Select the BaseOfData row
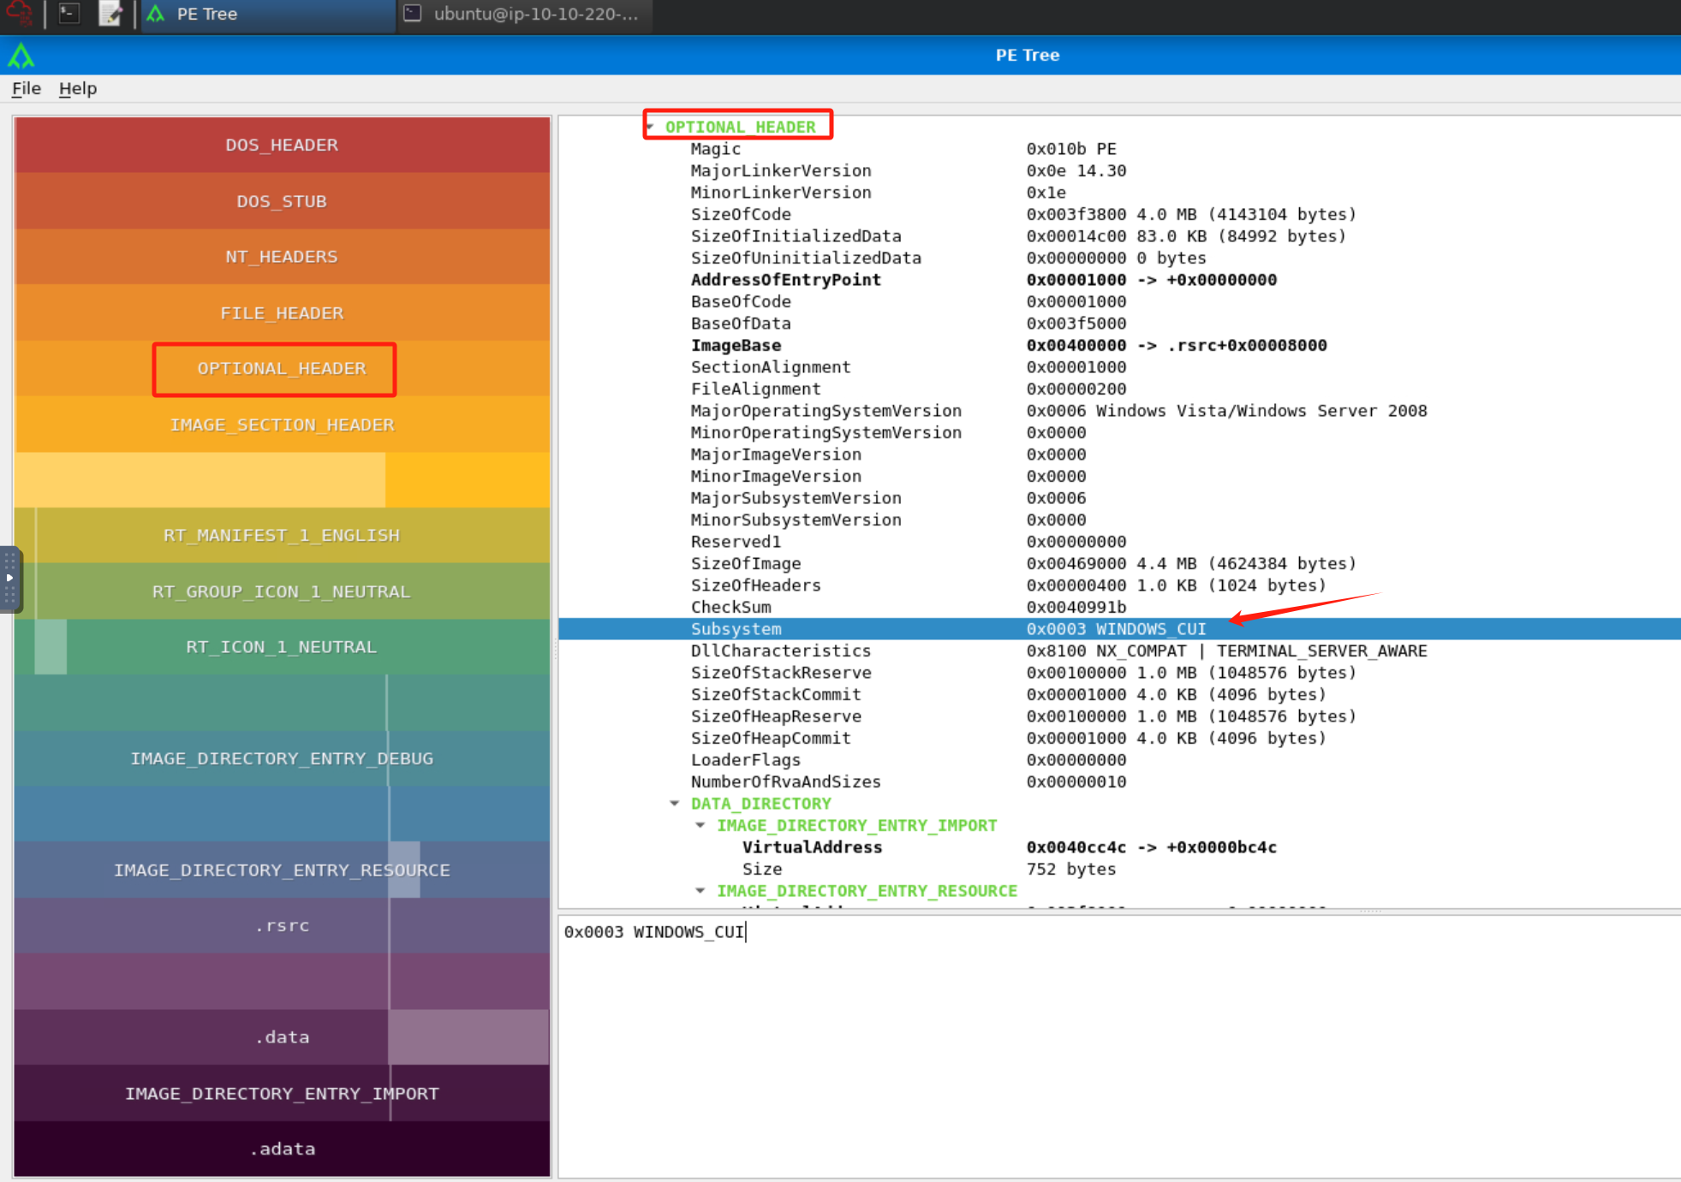This screenshot has height=1182, width=1681. click(x=1119, y=324)
